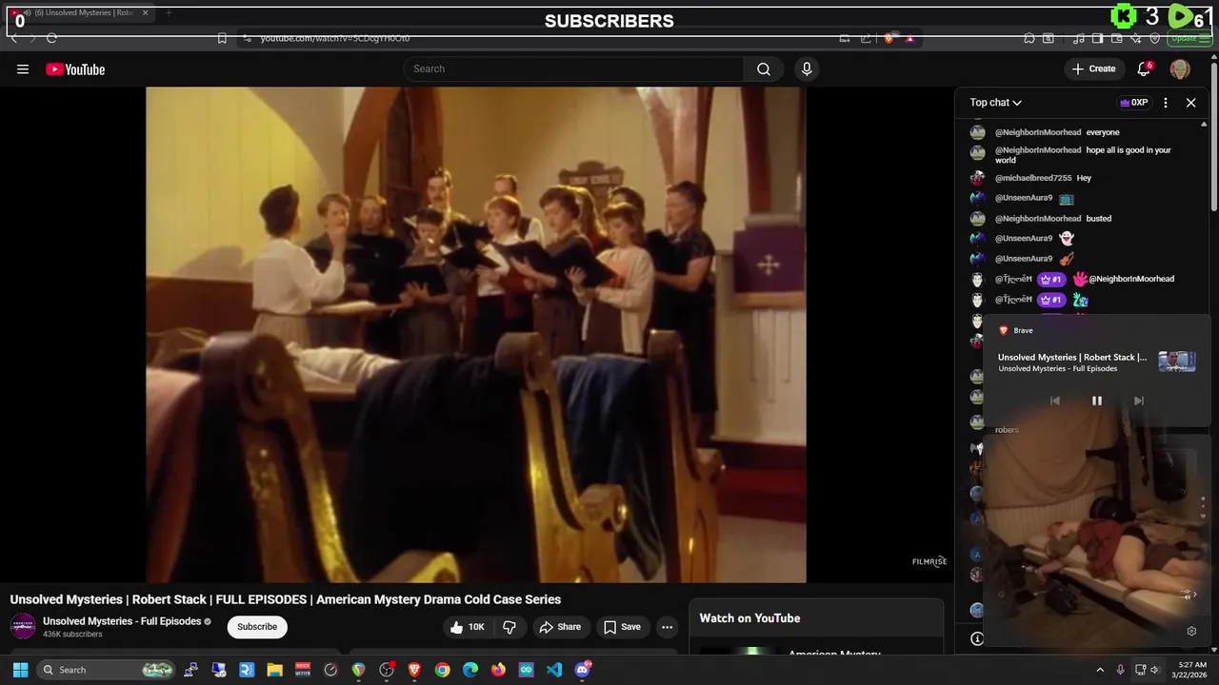Viewport: 1219px width, 685px height.
Task: Pause playback in Brave media popup
Action: pos(1096,401)
